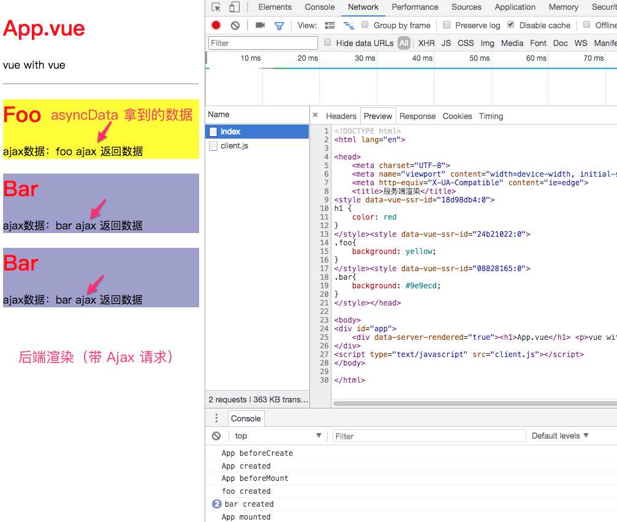
Task: Activate the inspect element picker icon
Action: (216, 7)
